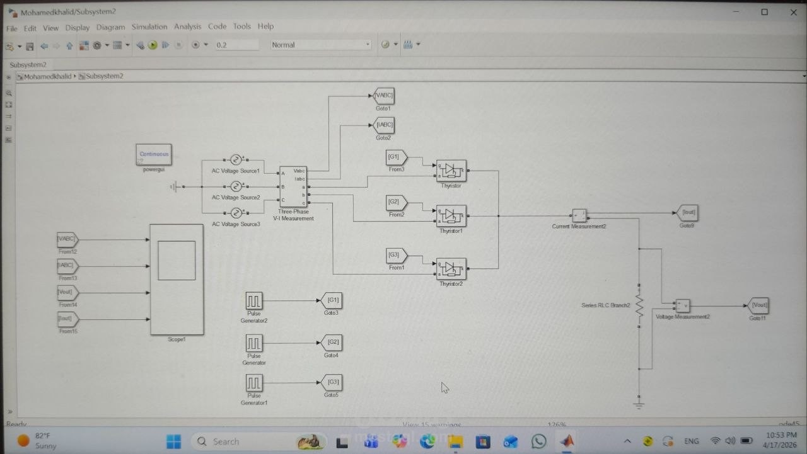This screenshot has height=454, width=807.
Task: Select the [VABC] Goto1 block
Action: (383, 96)
